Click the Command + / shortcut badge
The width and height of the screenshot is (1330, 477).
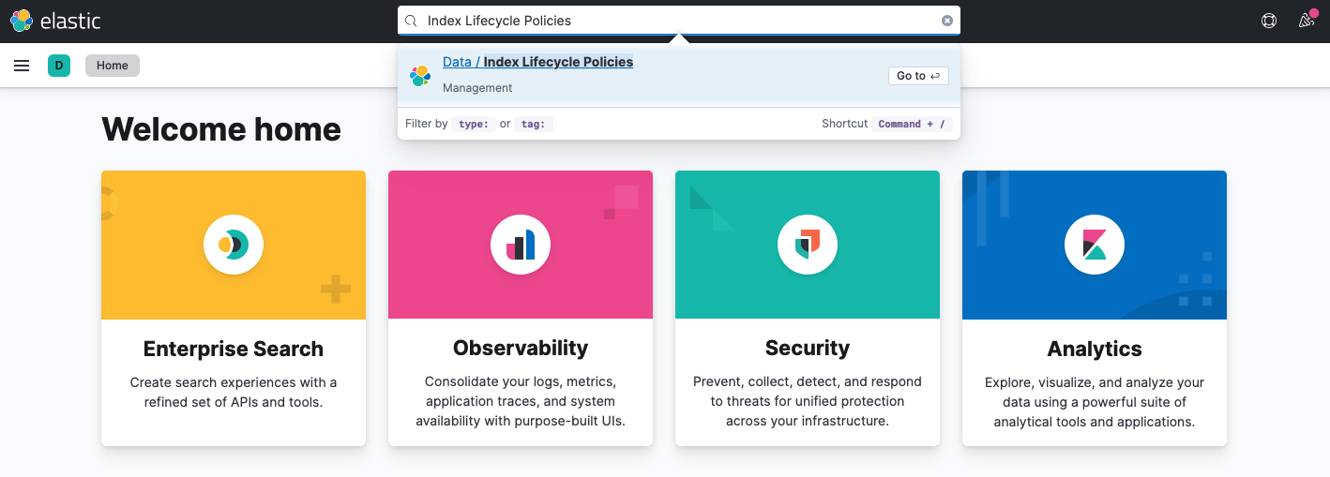click(x=912, y=124)
